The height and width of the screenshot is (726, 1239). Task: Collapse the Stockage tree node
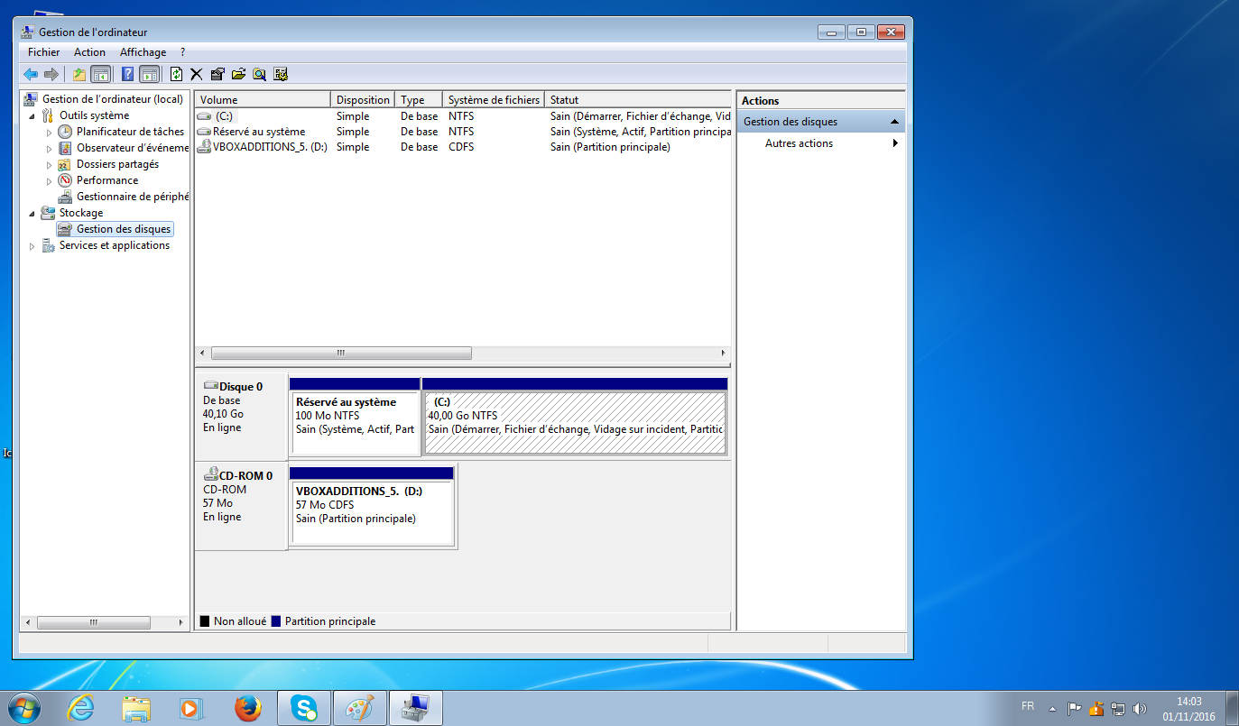(x=33, y=214)
